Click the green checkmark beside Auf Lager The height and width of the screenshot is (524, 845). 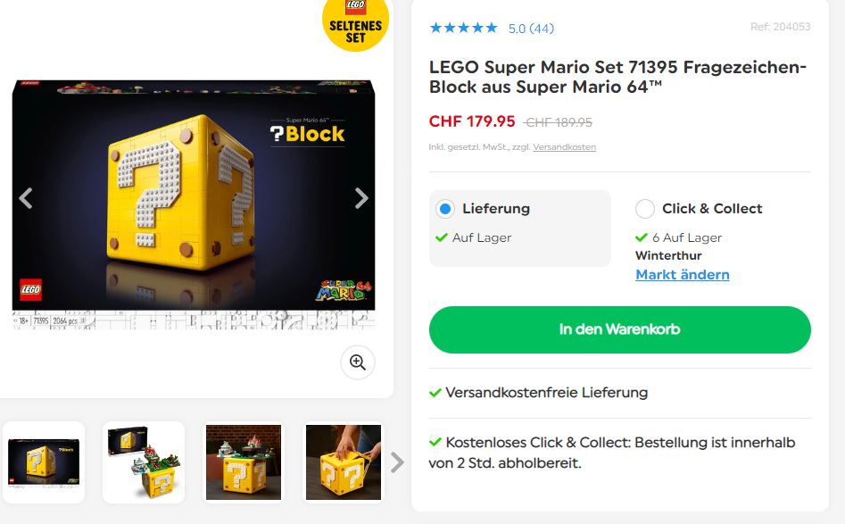442,237
